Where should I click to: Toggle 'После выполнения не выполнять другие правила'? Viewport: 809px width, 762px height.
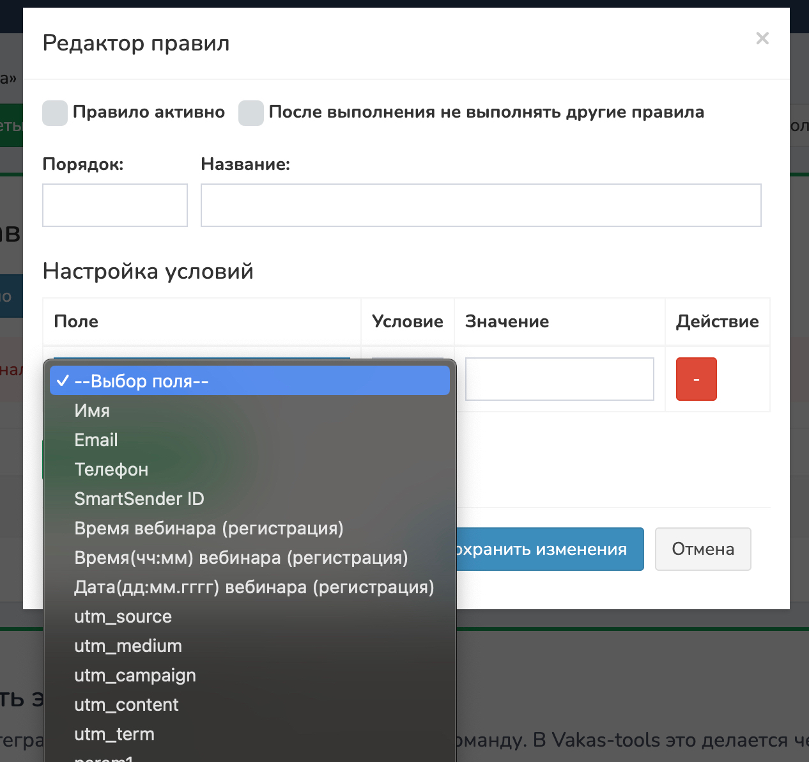pyautogui.click(x=251, y=113)
